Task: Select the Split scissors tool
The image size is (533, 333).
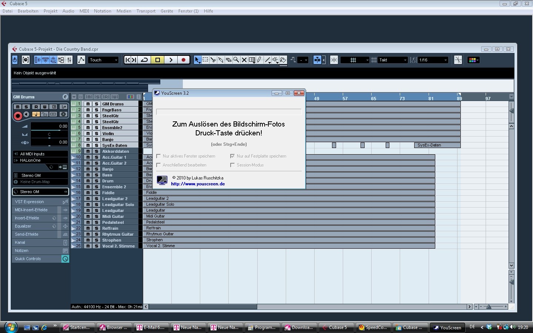Action: 213,60
